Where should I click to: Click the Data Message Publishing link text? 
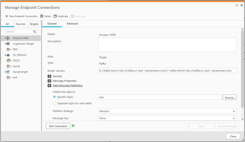(x=68, y=85)
